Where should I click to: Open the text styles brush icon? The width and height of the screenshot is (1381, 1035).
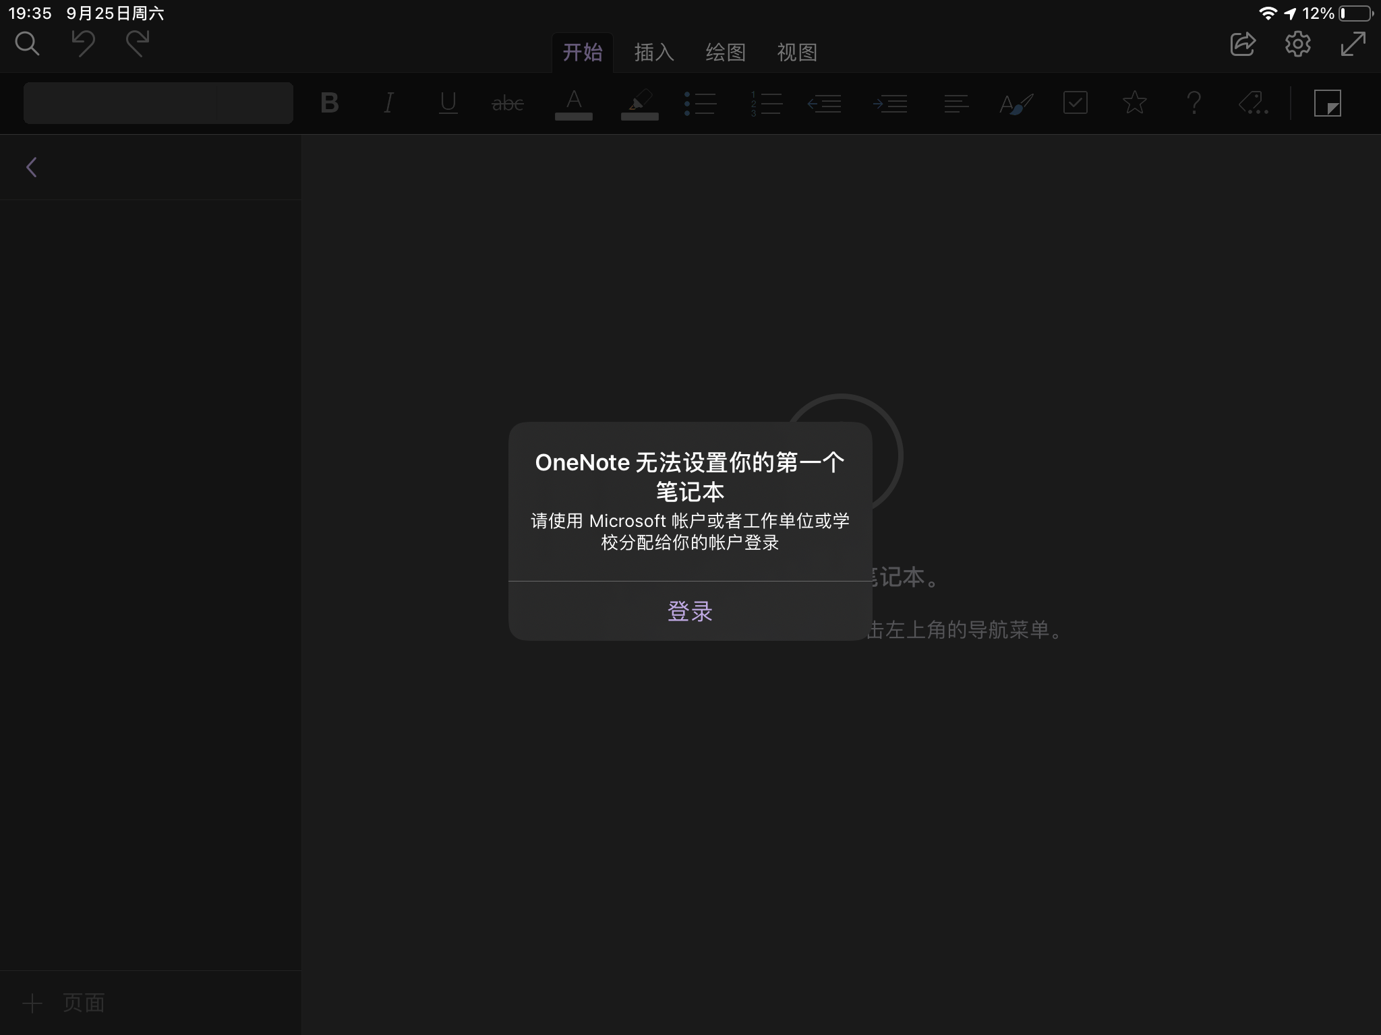tap(1016, 103)
